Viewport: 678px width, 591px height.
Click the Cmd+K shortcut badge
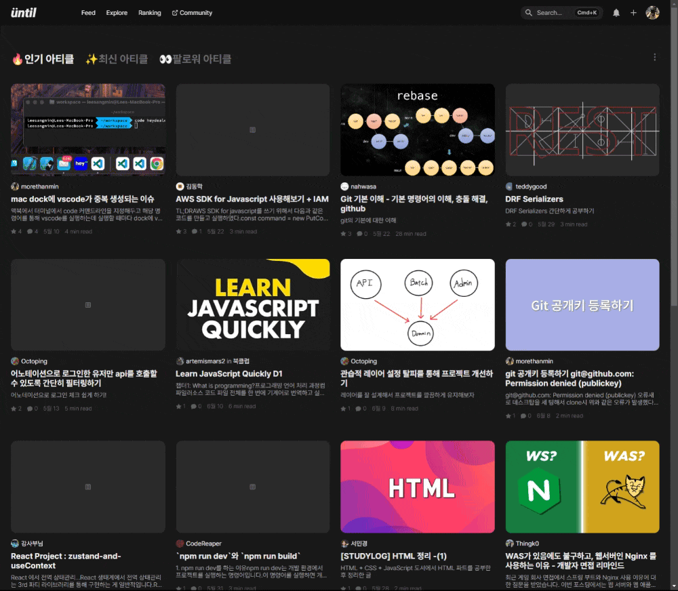pos(586,13)
